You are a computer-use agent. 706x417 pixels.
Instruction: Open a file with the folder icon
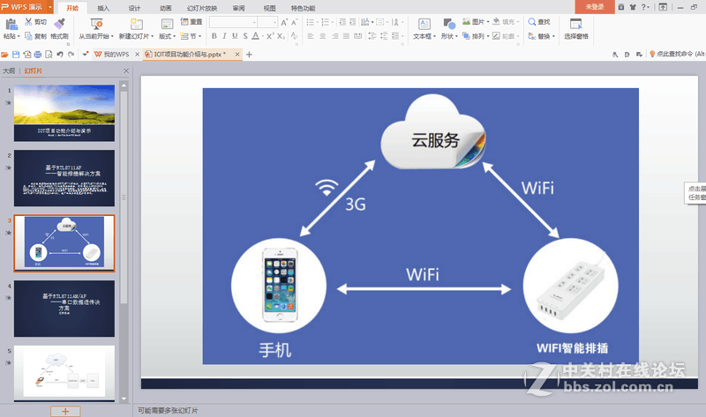click(5, 55)
